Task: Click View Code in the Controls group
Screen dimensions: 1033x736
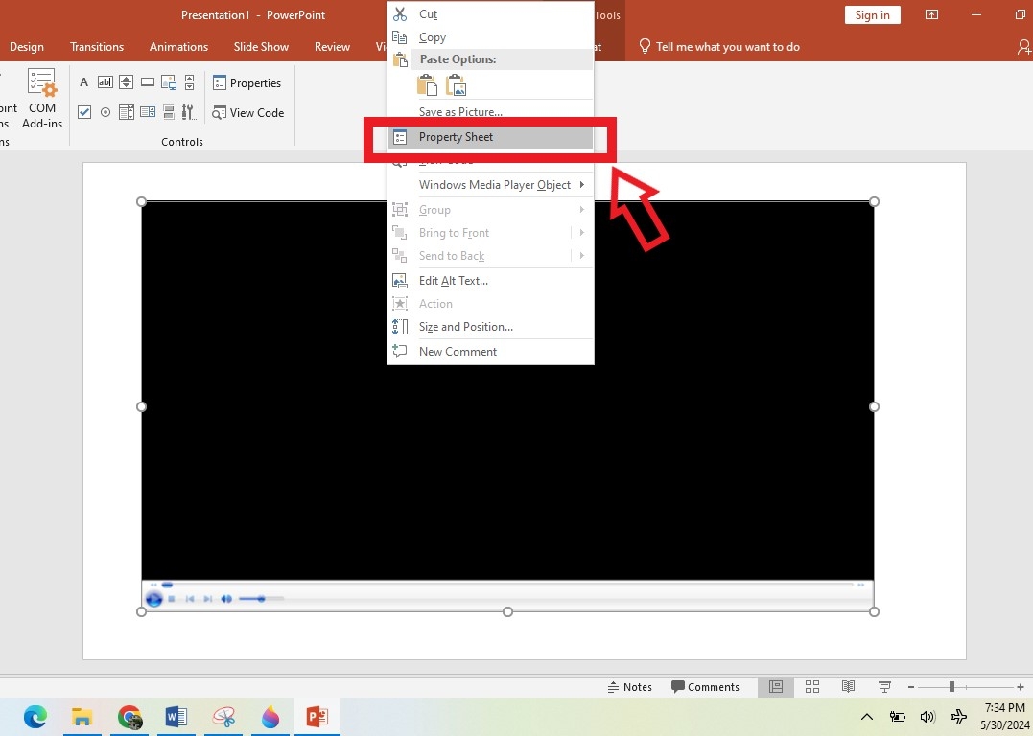Action: click(x=248, y=112)
